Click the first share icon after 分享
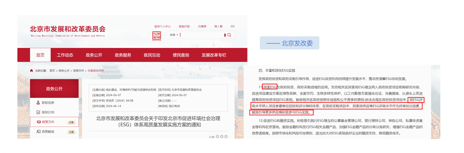Screen dimensions: 464x153 pos(217,136)
